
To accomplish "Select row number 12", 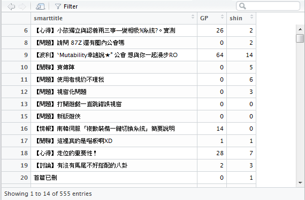I will pyautogui.click(x=24, y=92).
